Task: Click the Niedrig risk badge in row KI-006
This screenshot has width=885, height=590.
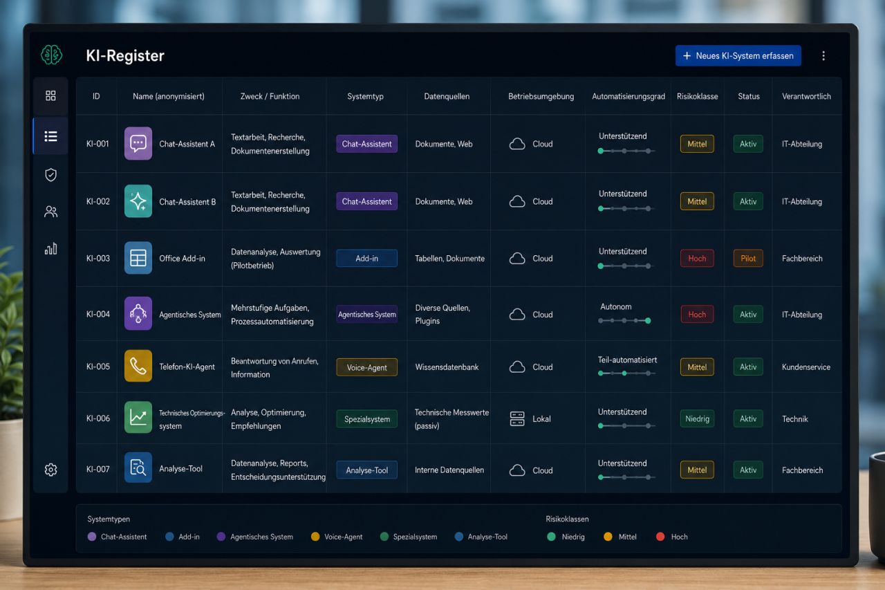Action: coord(697,418)
